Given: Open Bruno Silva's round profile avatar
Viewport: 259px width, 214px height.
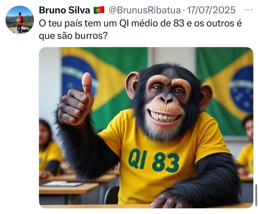Looking at the screenshot, I should coord(20,20).
